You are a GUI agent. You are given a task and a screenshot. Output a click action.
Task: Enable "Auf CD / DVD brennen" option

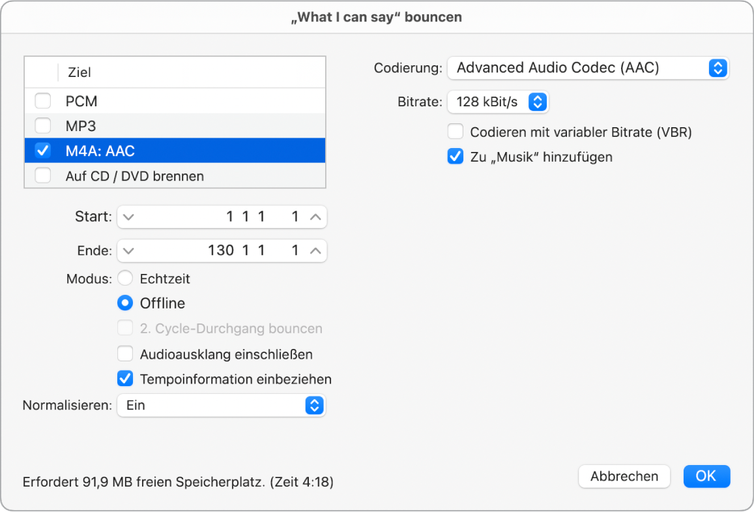pos(43,175)
